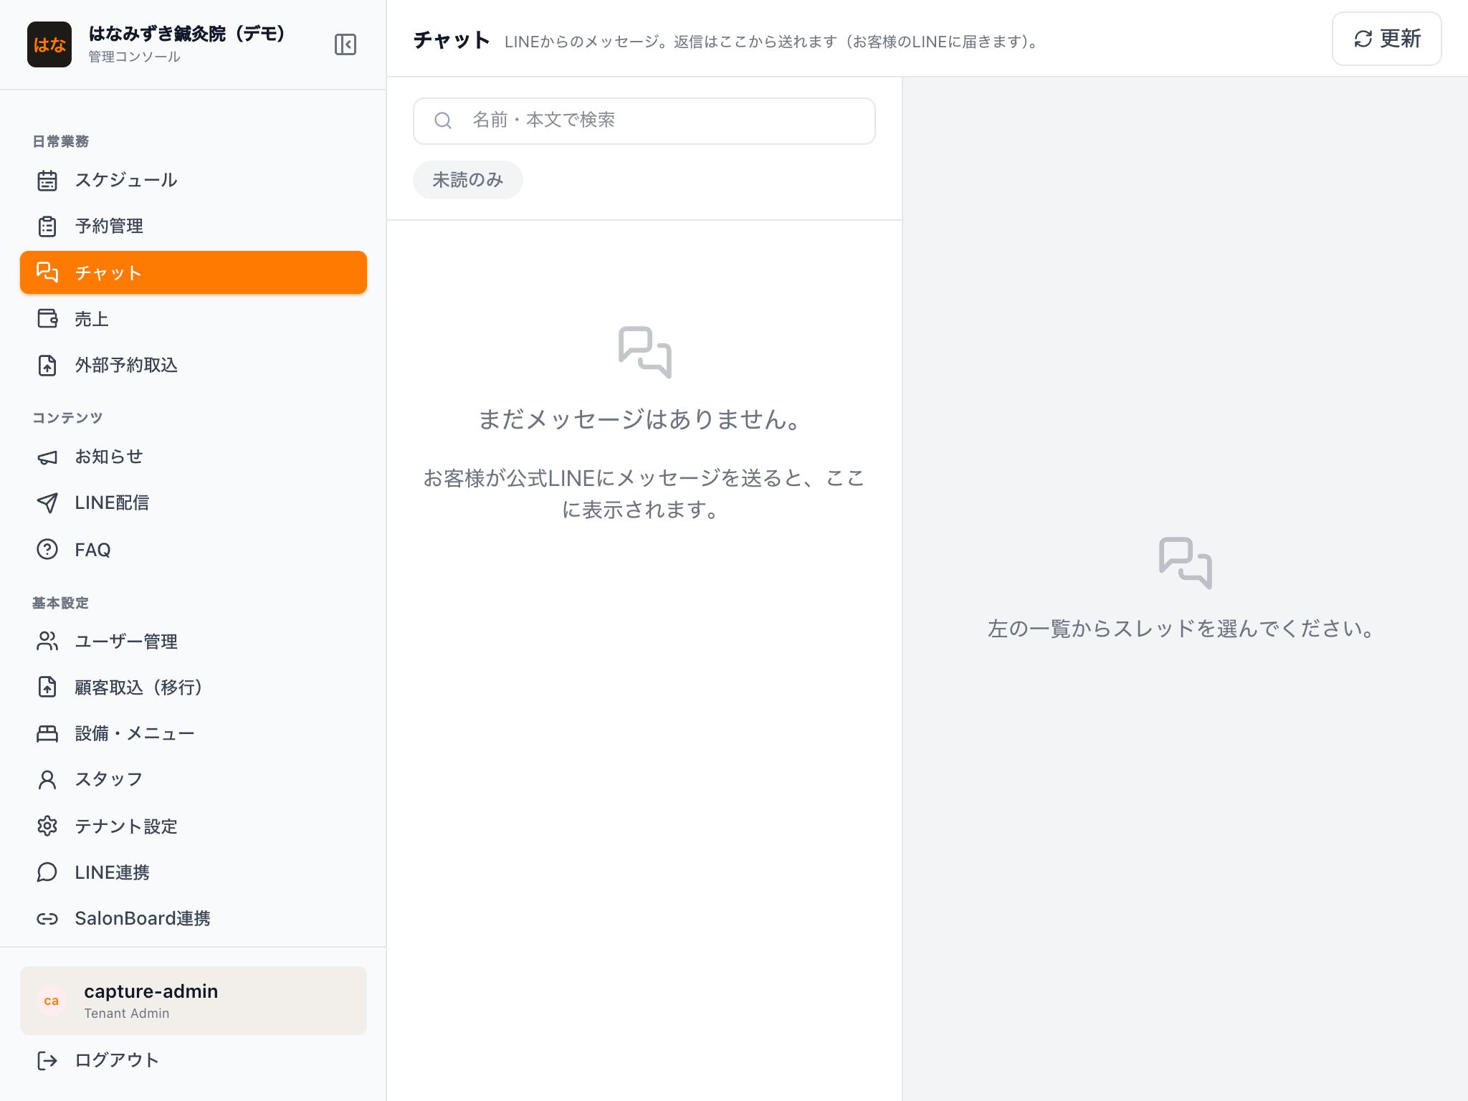
Task: Click the ログアウト exit icon
Action: 47,1060
